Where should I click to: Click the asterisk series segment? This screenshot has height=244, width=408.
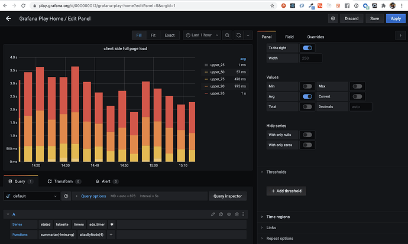112,225
